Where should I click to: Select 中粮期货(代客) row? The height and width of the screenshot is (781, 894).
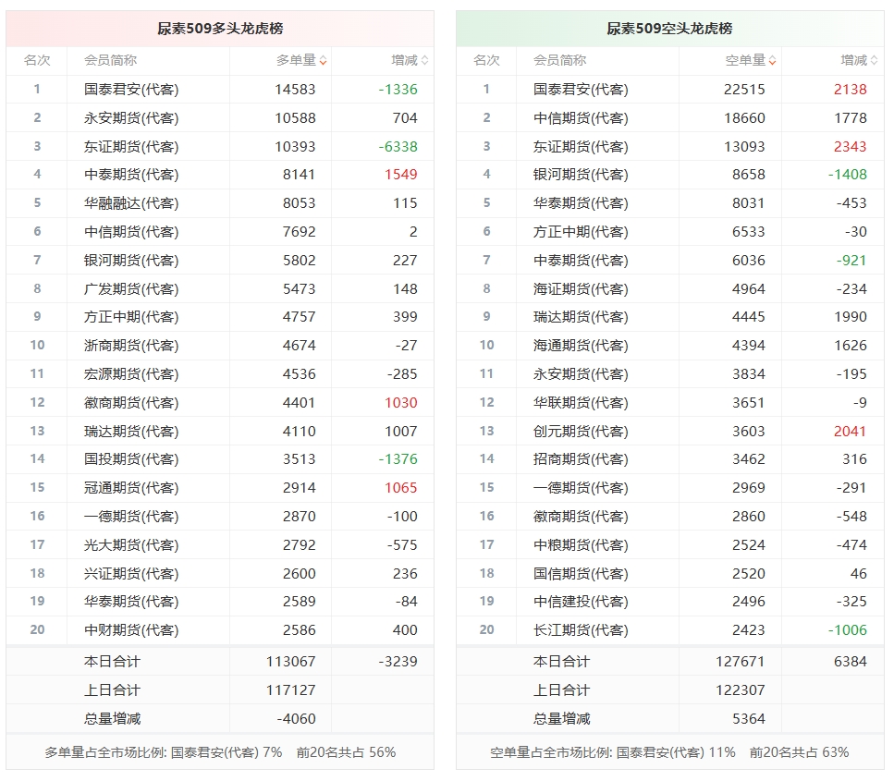click(x=670, y=544)
